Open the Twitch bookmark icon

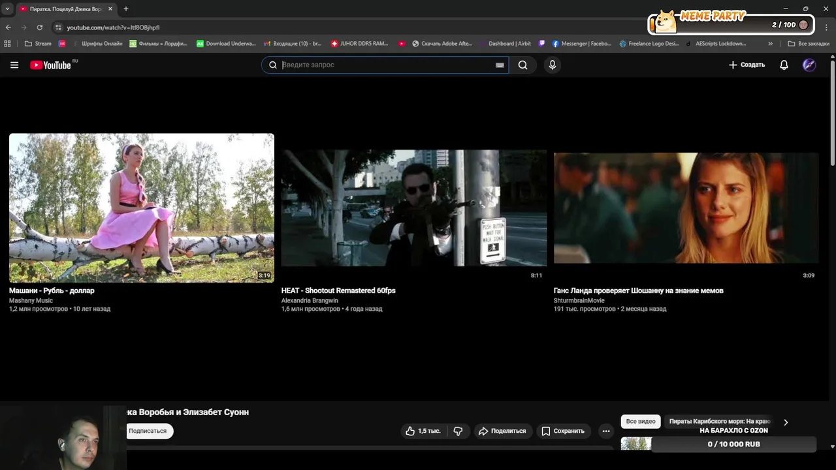pos(541,44)
